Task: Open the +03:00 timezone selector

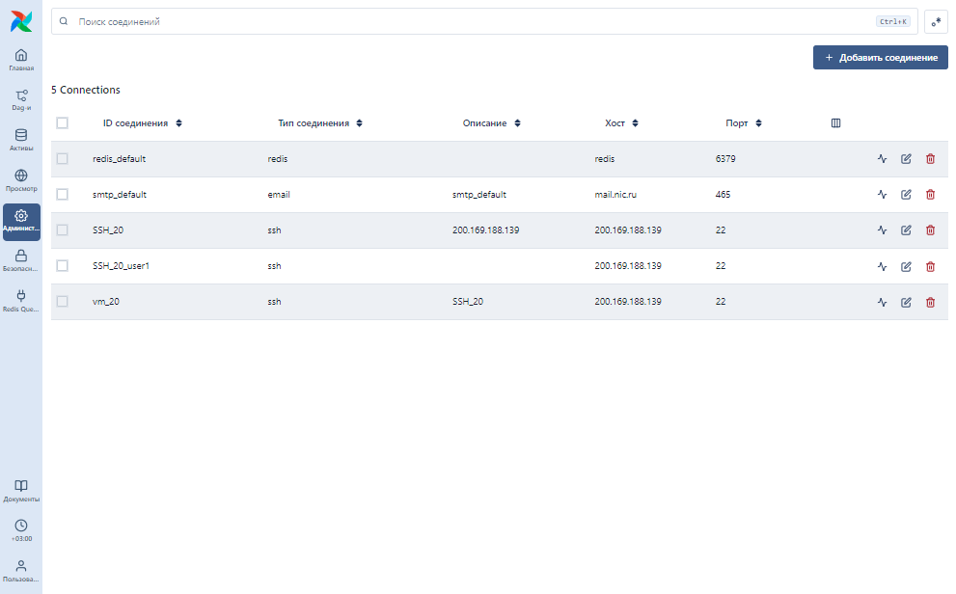Action: point(21,530)
